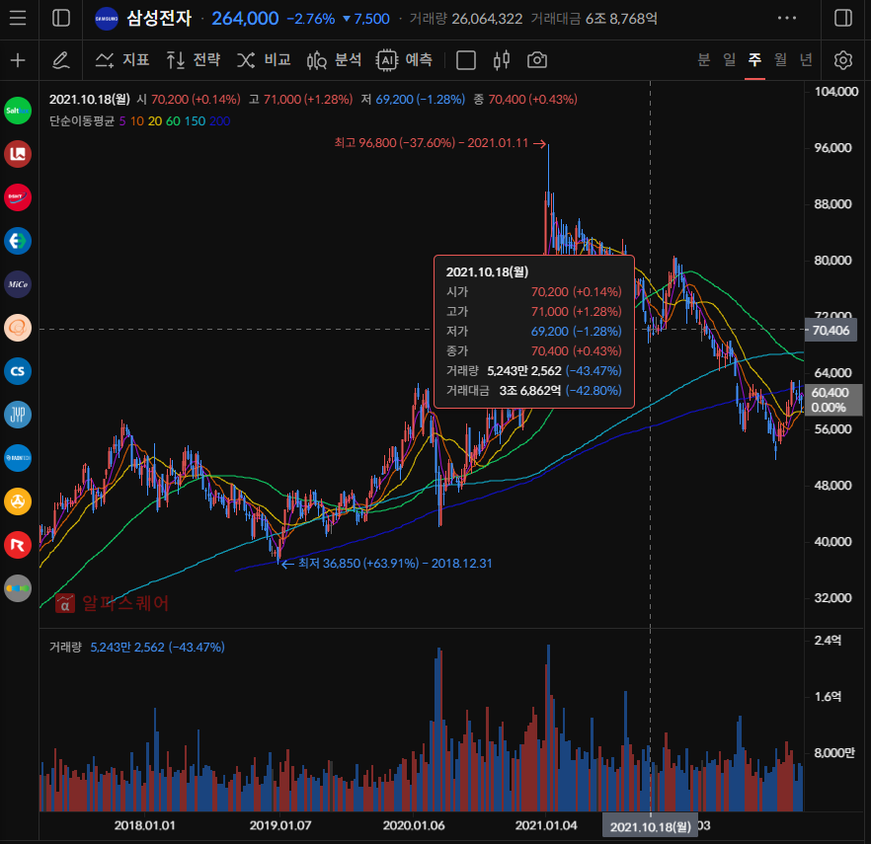
Task: Click the 2019.01.07 date label
Action: coord(280,825)
